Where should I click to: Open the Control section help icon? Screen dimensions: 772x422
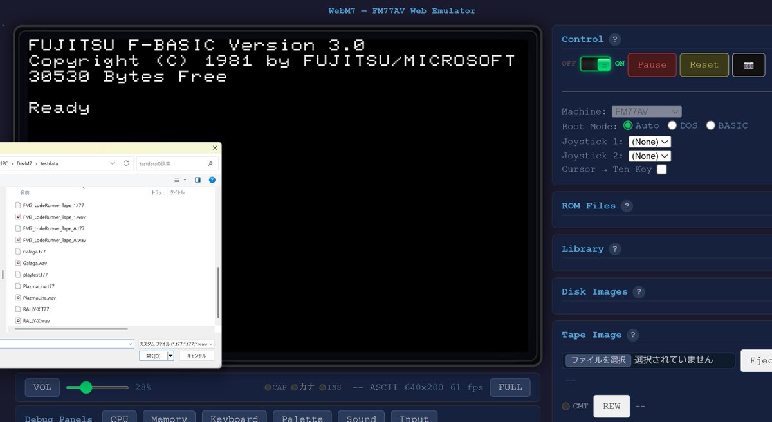click(615, 39)
